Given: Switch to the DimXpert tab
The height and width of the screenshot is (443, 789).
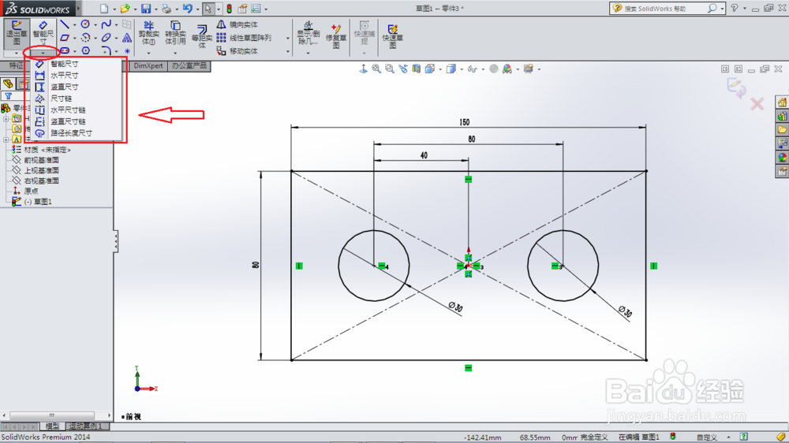Looking at the screenshot, I should tap(148, 66).
